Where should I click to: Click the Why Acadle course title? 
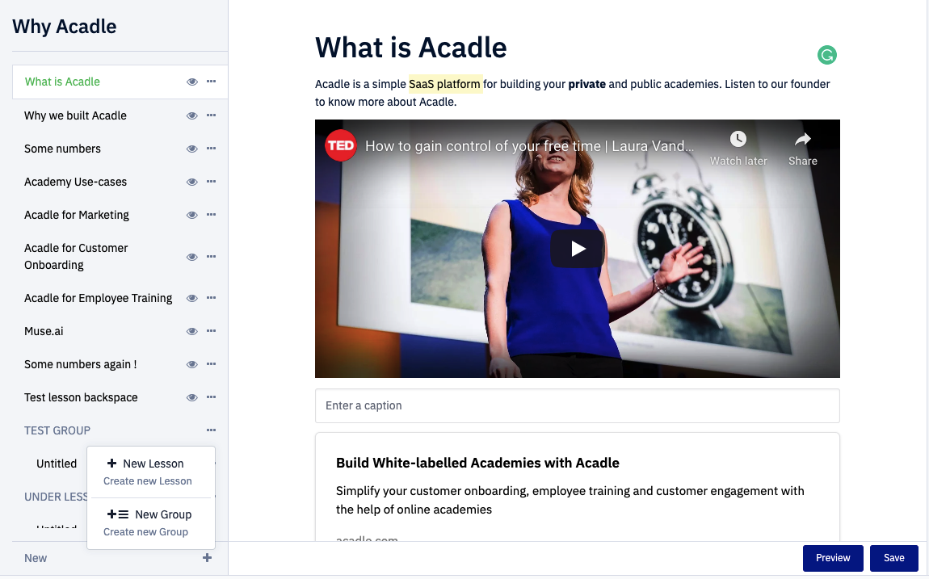click(x=64, y=27)
